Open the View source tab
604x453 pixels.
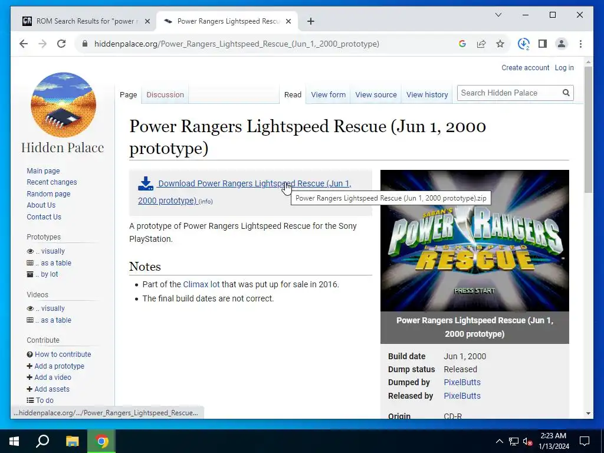(x=376, y=95)
